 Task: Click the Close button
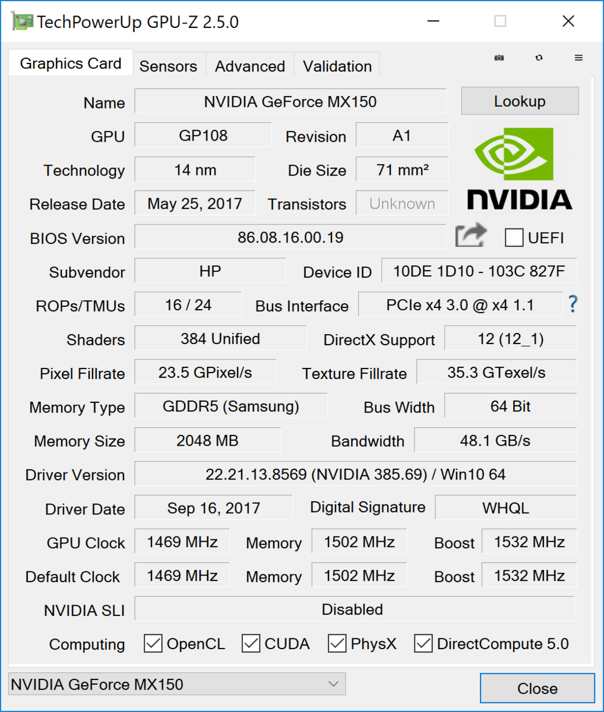click(537, 688)
